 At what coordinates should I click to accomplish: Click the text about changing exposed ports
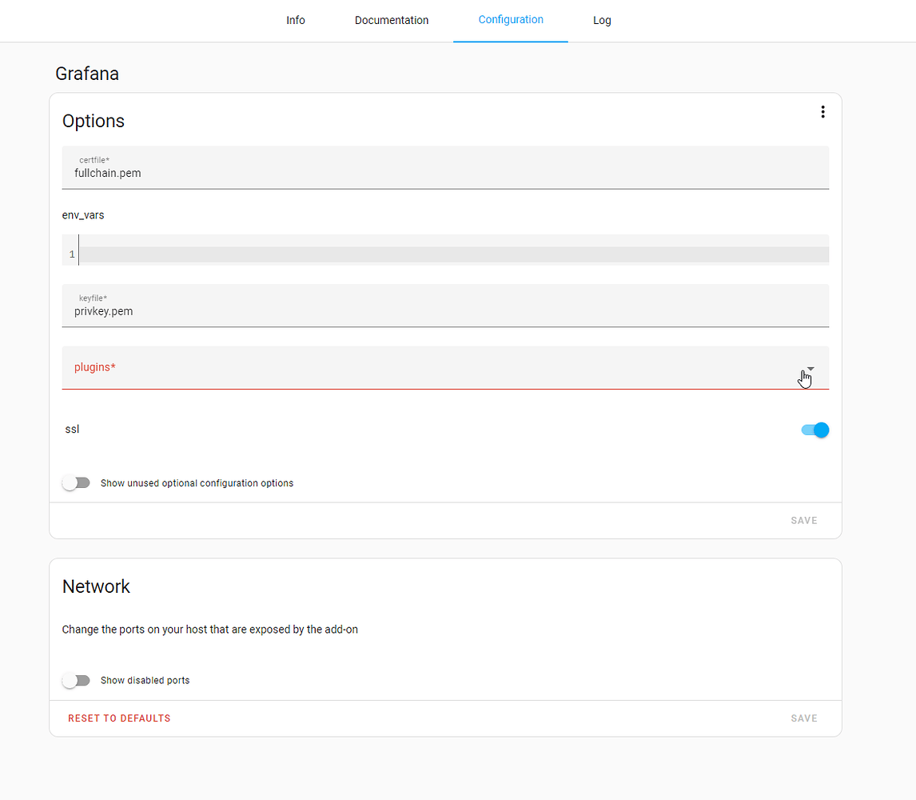click(209, 630)
